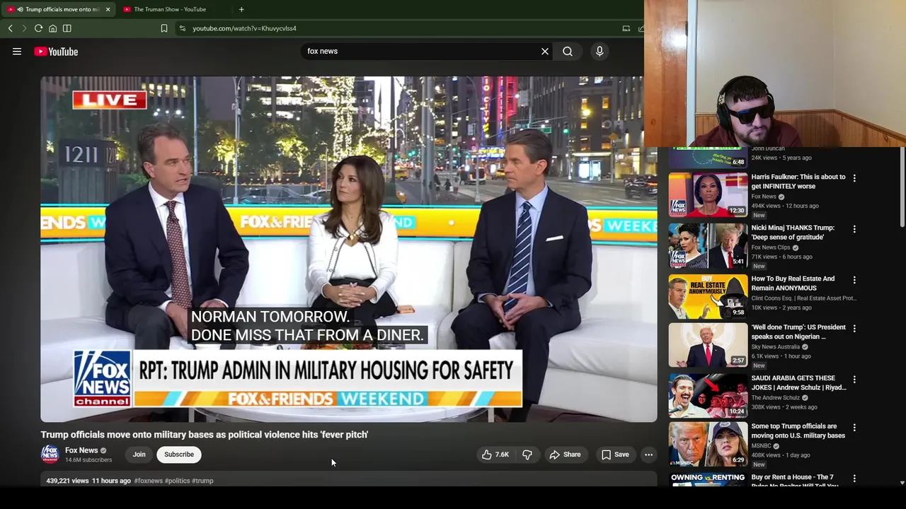Open options menu for Andrew Schulz video
The image size is (906, 509).
point(854,380)
